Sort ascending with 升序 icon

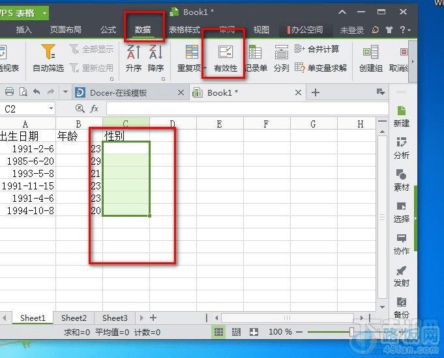[134, 52]
